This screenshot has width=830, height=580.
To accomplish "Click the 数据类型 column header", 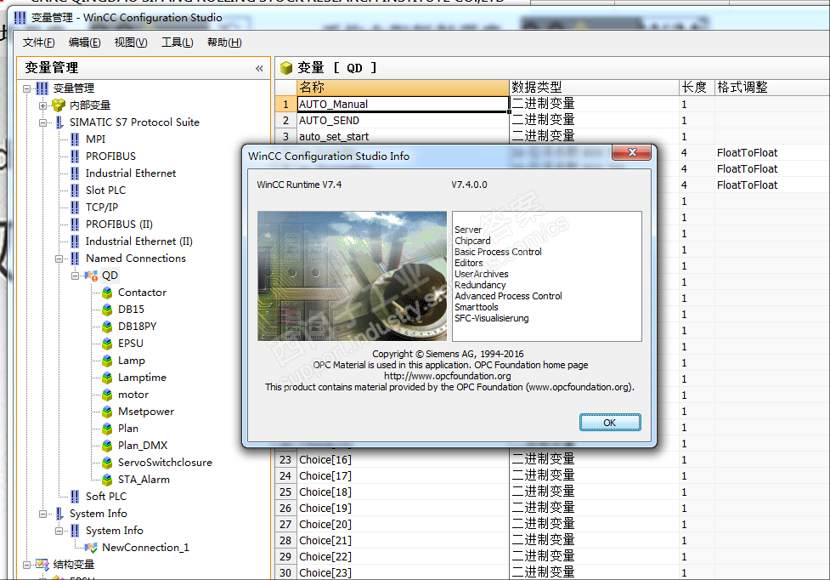I will coord(594,88).
